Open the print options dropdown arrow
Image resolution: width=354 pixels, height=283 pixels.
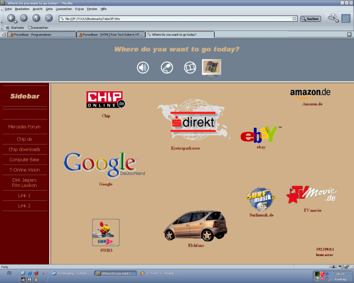click(337, 21)
